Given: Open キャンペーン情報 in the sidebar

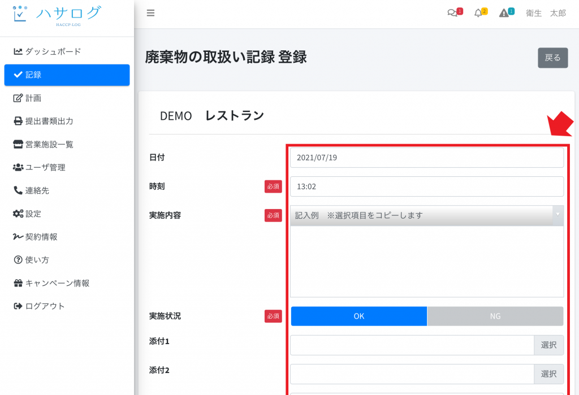Looking at the screenshot, I should (67, 283).
